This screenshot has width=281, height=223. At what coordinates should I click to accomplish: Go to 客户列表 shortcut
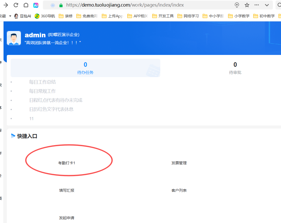[x=179, y=190]
